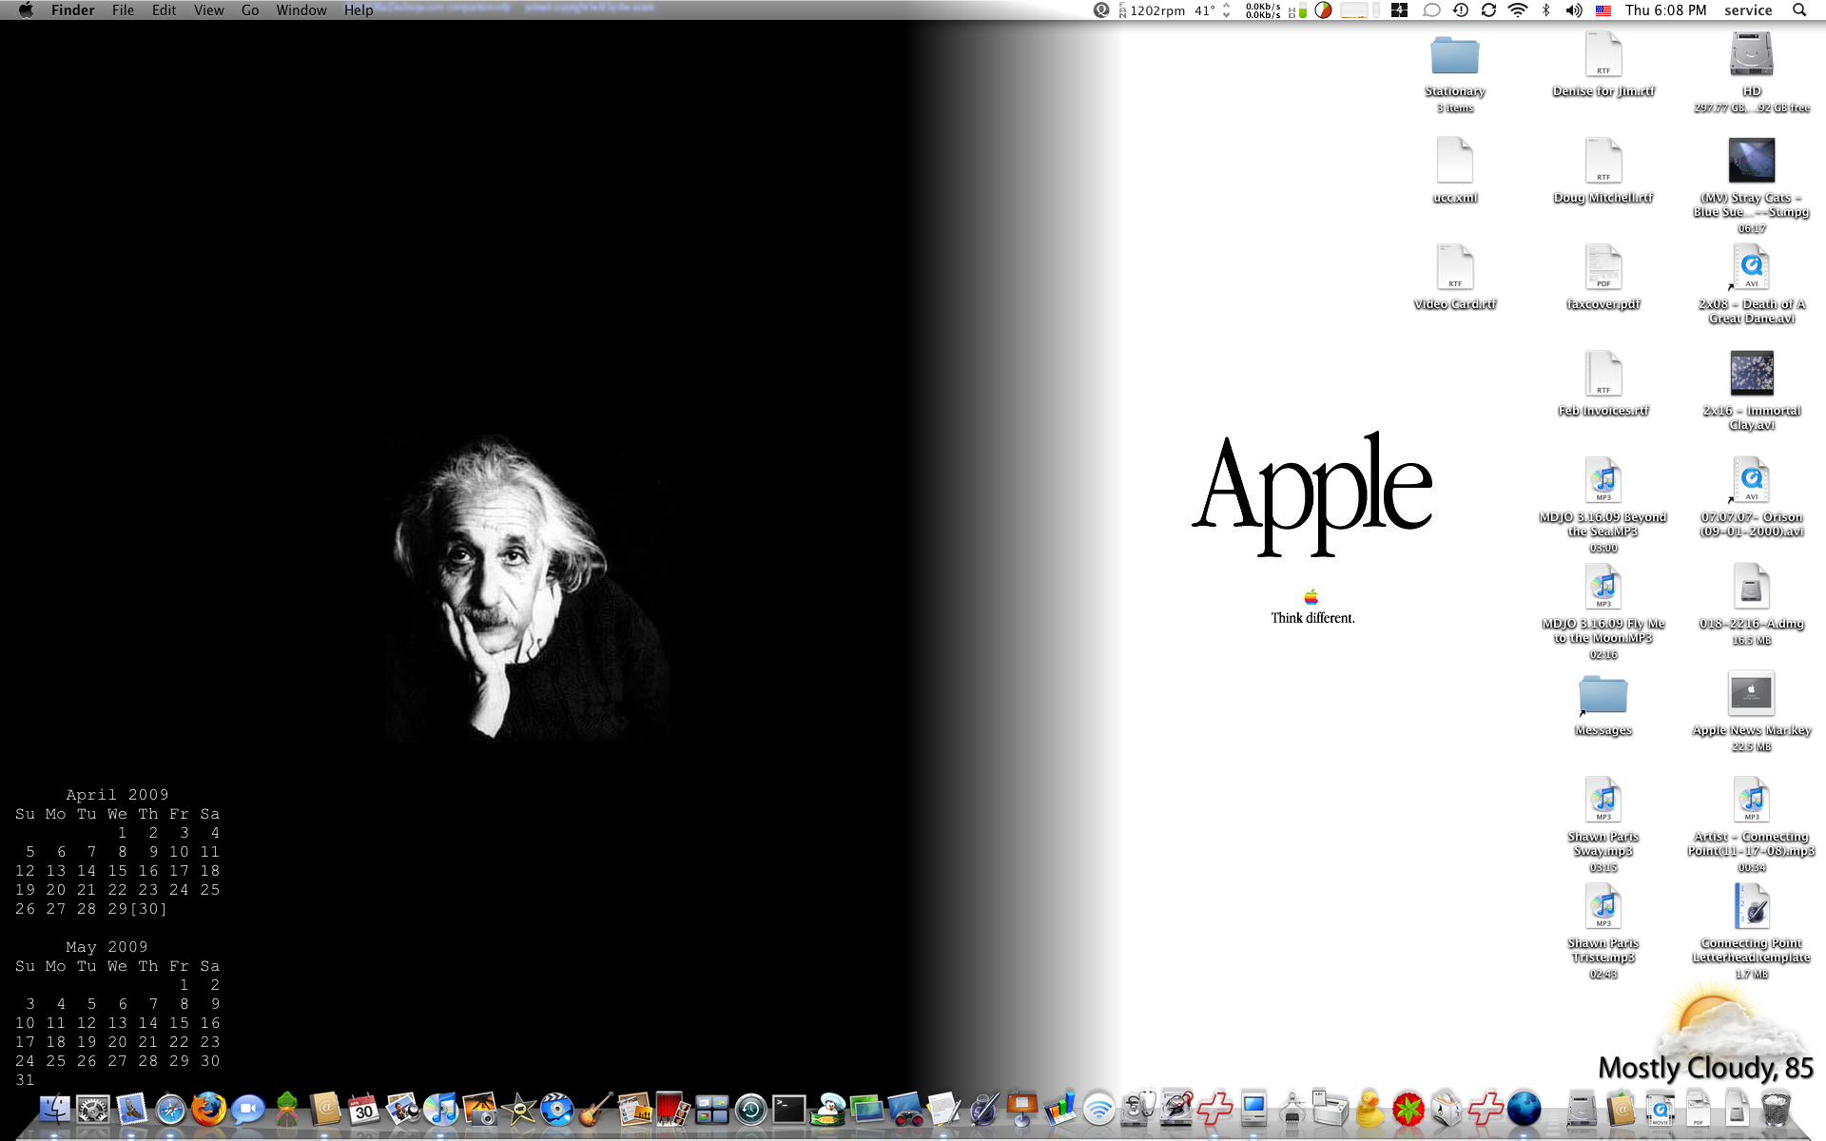The image size is (1826, 1141).
Task: Launch Mail from the Dock
Action: (131, 1109)
